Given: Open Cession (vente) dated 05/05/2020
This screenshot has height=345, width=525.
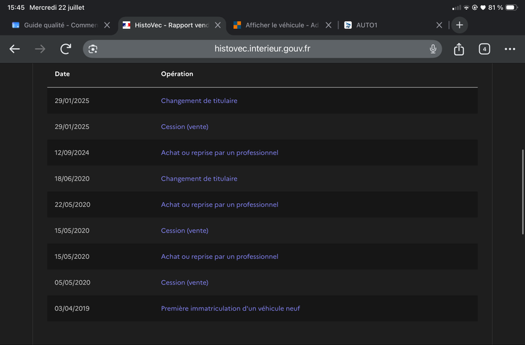Looking at the screenshot, I should [x=184, y=283].
